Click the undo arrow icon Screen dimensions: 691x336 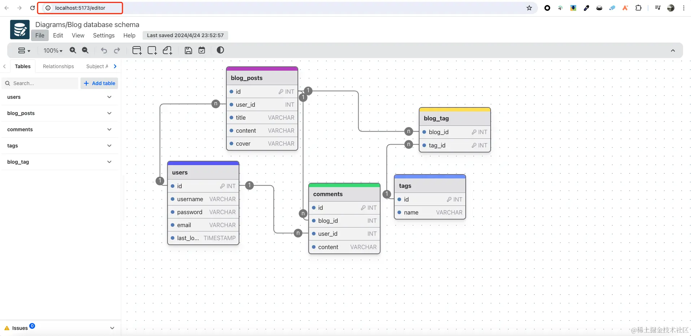click(104, 50)
